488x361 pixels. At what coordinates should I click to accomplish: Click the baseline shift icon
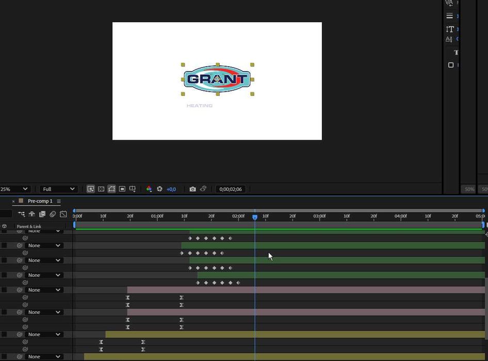click(449, 39)
